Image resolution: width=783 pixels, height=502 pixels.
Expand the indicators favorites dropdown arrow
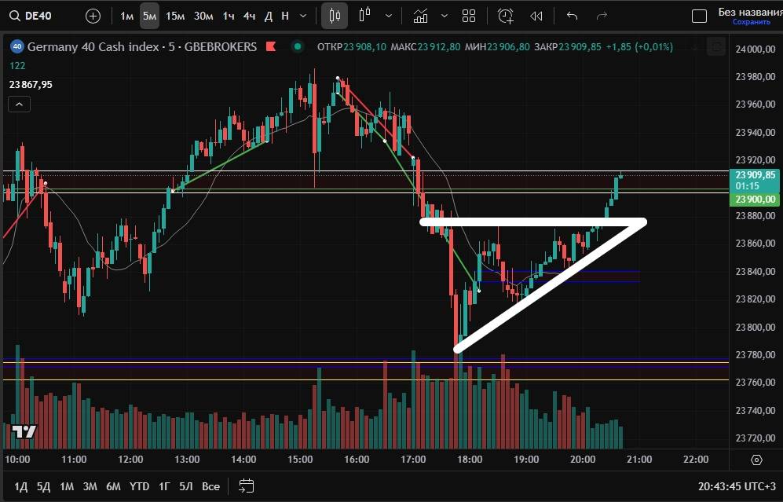[x=445, y=16]
